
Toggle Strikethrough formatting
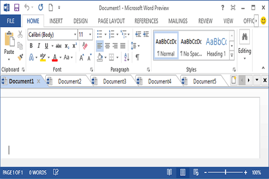pos(58,46)
